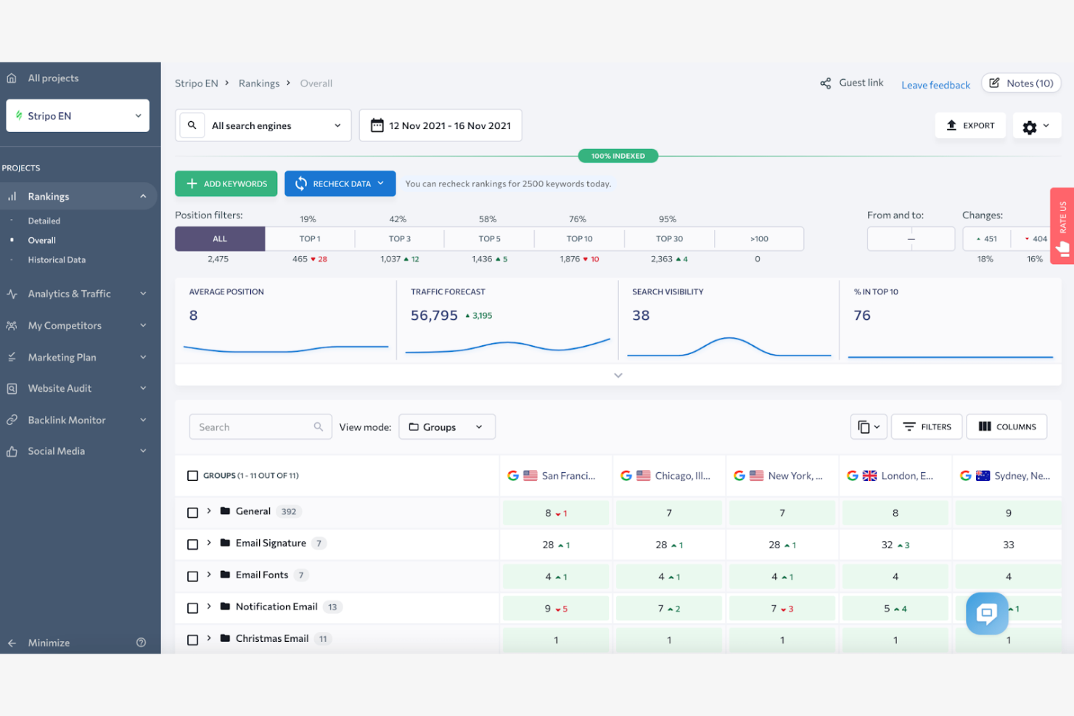
Task: Click the Add Keywords button
Action: (226, 184)
